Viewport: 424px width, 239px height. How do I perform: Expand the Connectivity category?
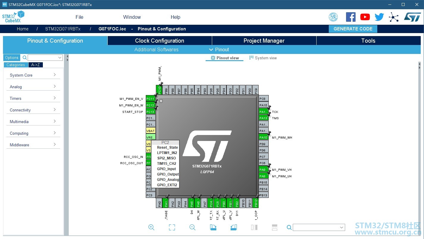tap(33, 110)
